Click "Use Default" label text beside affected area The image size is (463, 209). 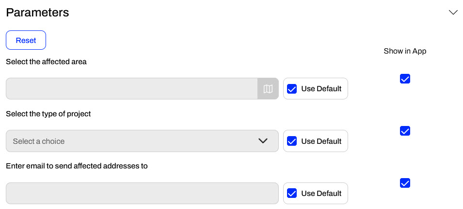pos(321,89)
